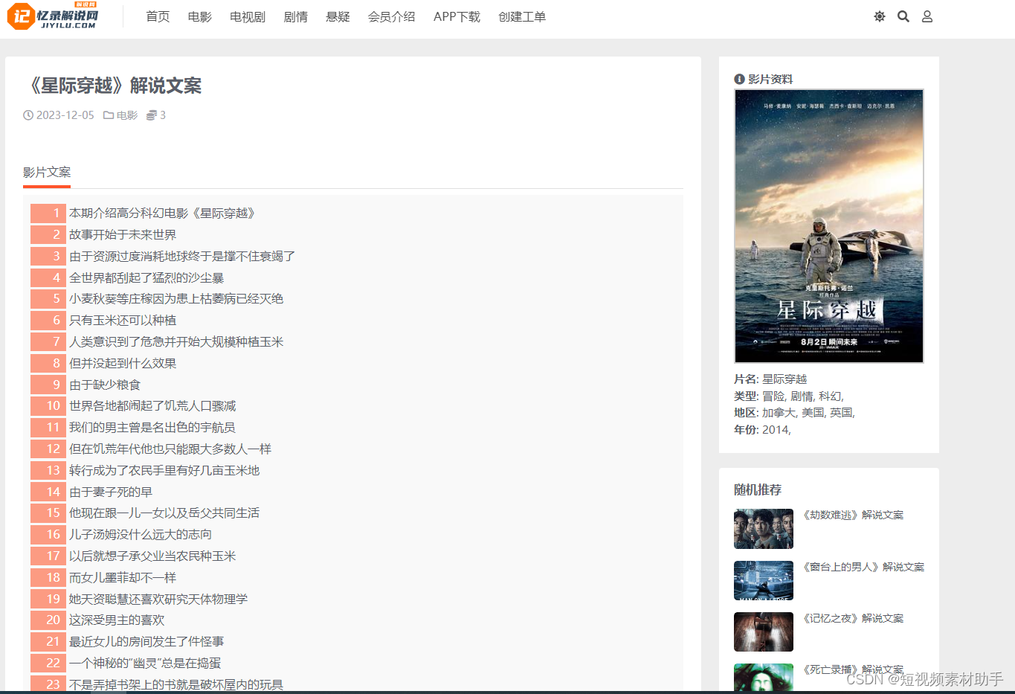Click line 21 最近女儿的房间发生了件怪事
1015x694 pixels.
click(x=146, y=642)
